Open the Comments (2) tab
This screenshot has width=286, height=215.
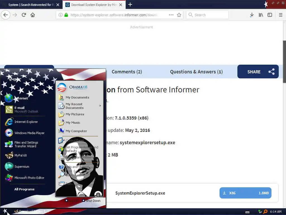tap(127, 72)
